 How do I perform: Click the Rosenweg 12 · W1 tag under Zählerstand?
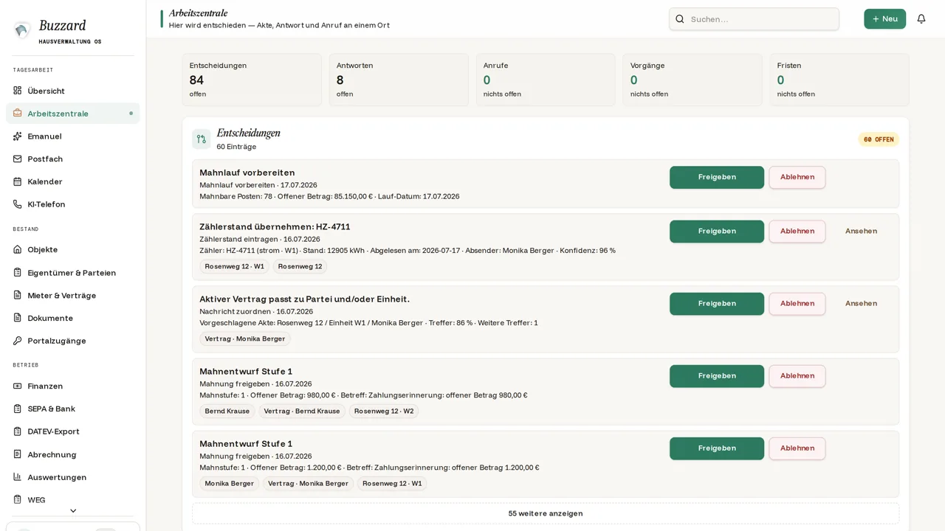[234, 266]
